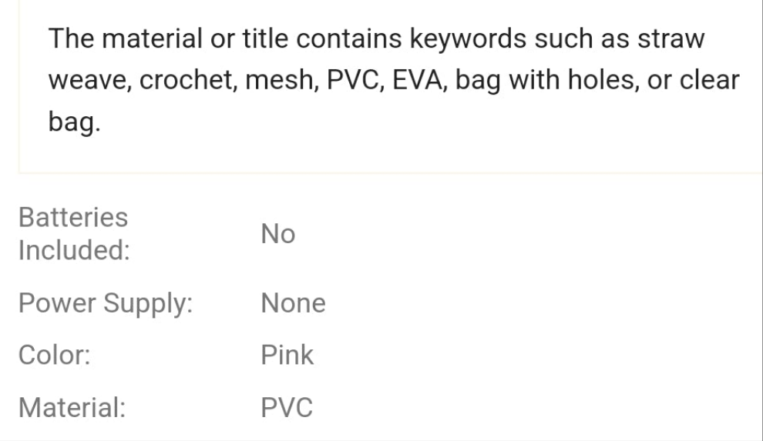This screenshot has width=763, height=441.
Task: Click 'bag.' ending the note paragraph
Action: [75, 122]
